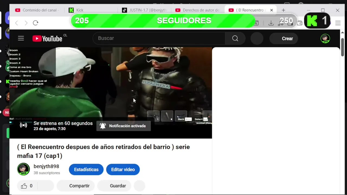Like the video with thumbs-up icon
The image size is (347, 195).
24,186
